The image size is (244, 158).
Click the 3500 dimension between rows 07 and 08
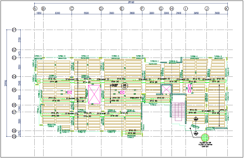click(x=19, y=121)
